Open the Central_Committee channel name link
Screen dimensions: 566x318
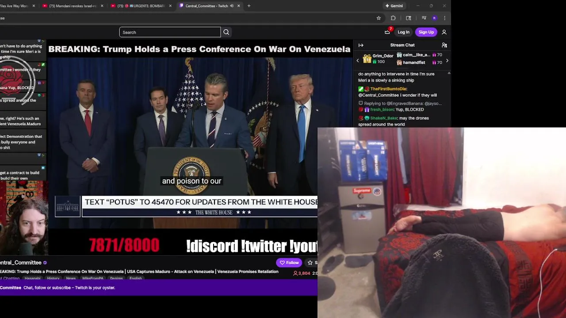pyautogui.click(x=21, y=262)
